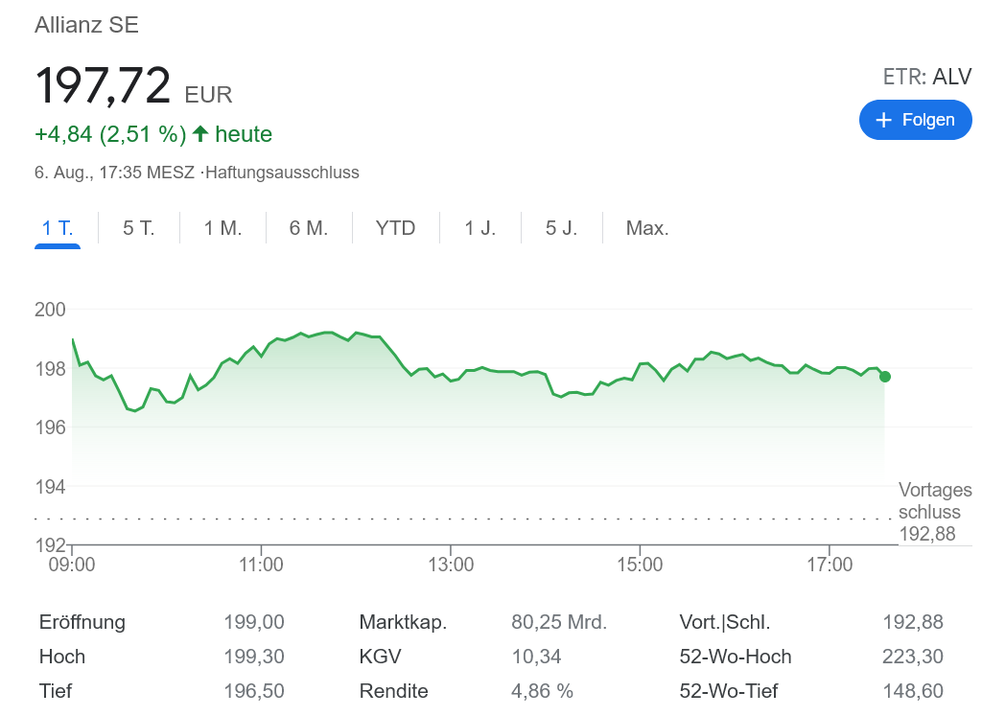Select the 6 M. range tab

click(x=309, y=228)
